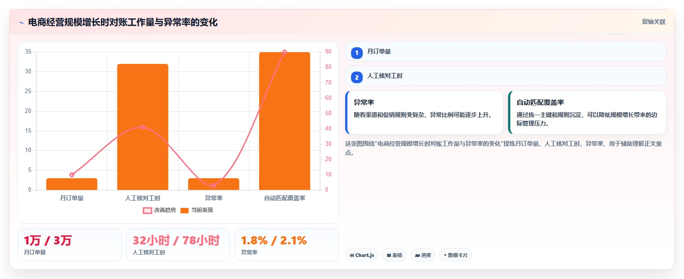This screenshot has width=684, height=279.
Task: Select the 人工核对工时 list item text
Action: pos(385,76)
